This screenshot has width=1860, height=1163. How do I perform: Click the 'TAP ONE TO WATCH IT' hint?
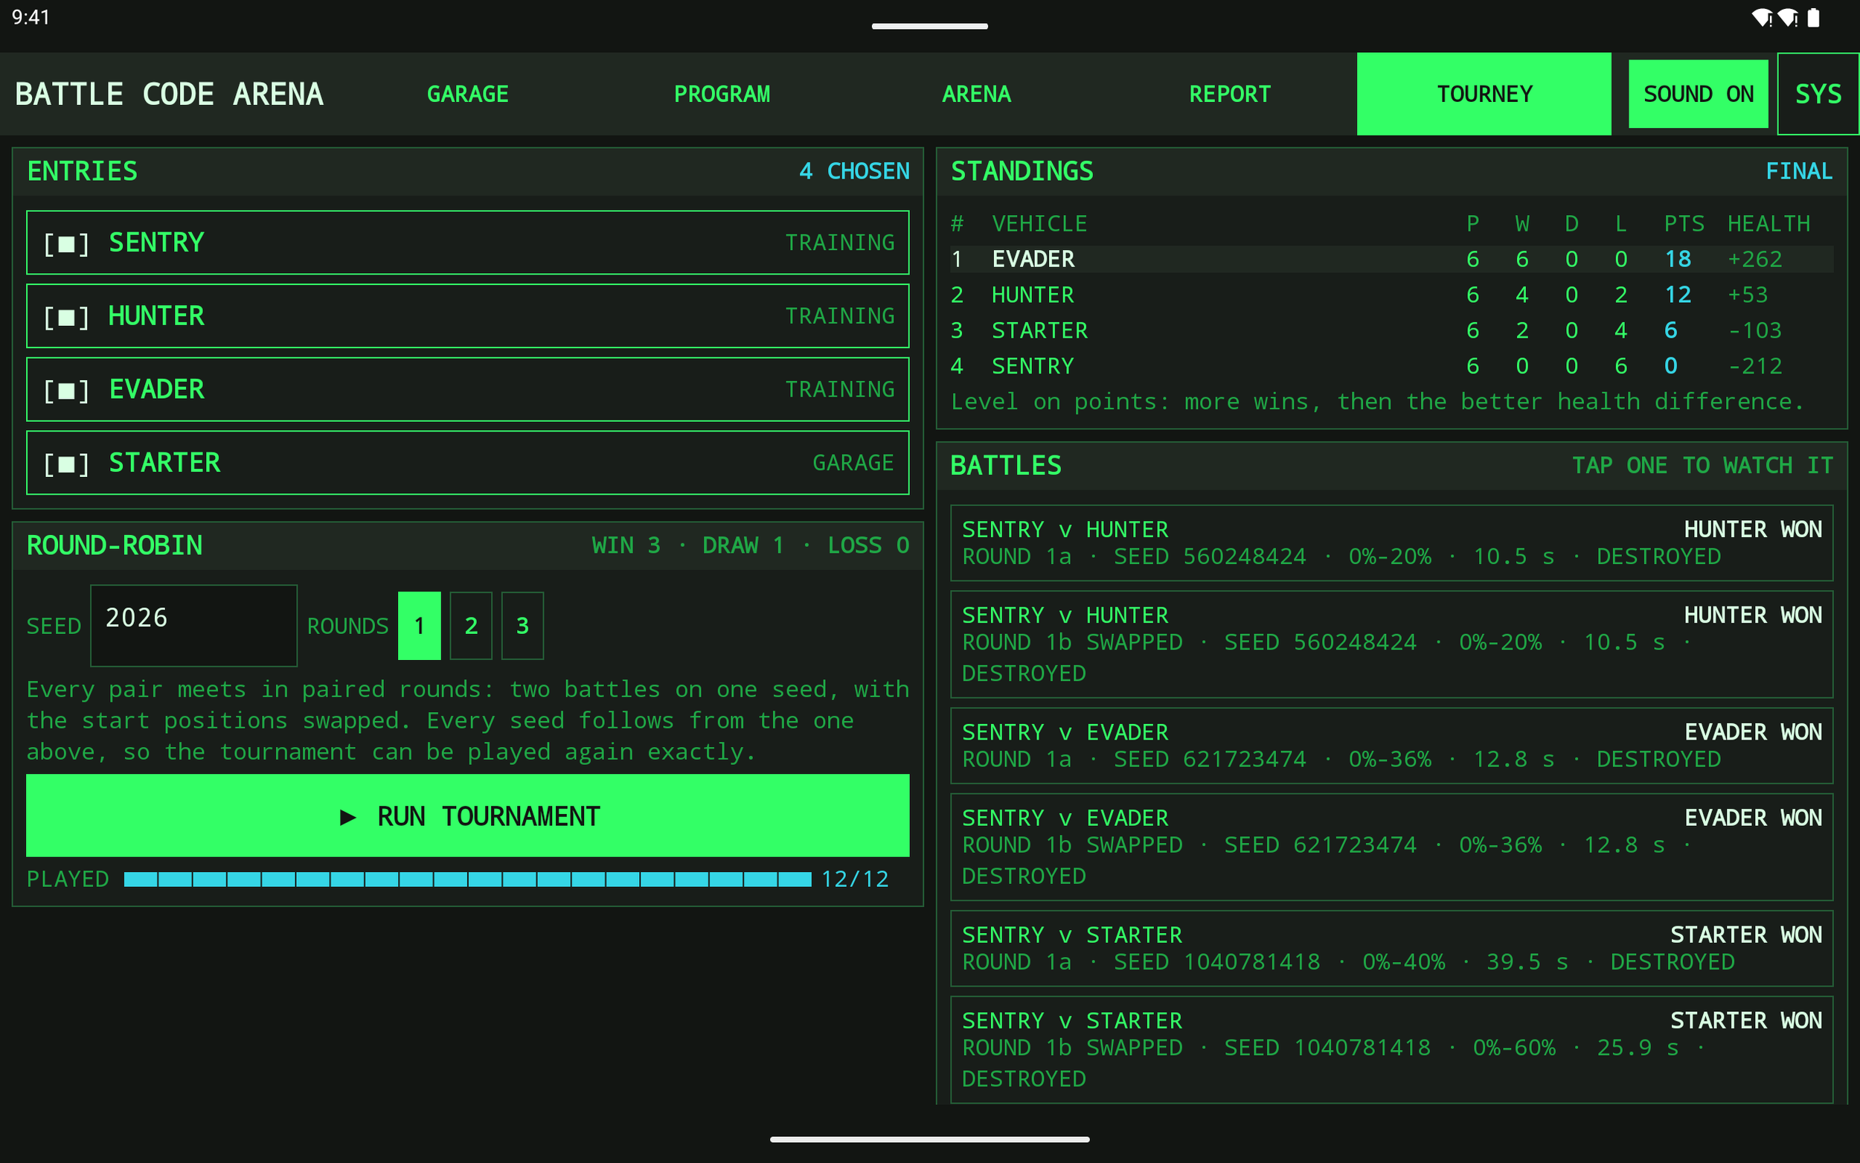[1702, 465]
